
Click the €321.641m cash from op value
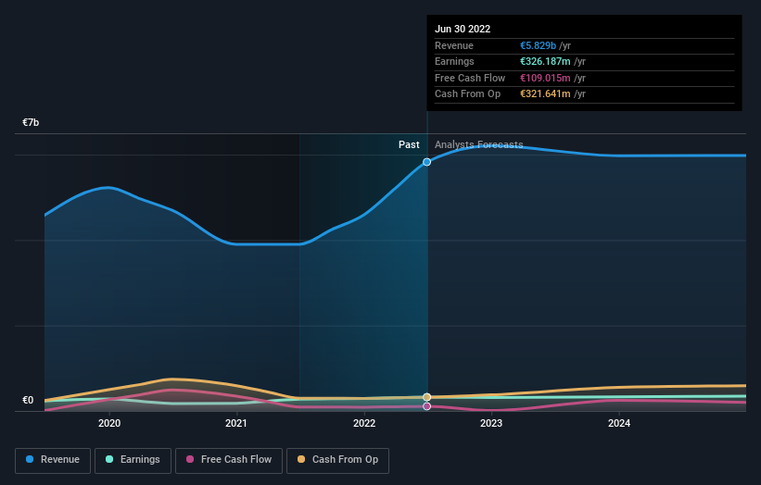click(x=545, y=94)
